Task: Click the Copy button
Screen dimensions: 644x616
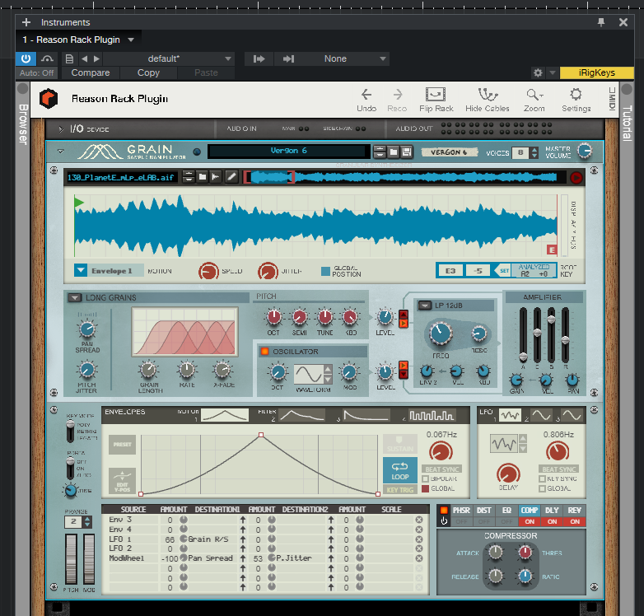Action: [148, 72]
